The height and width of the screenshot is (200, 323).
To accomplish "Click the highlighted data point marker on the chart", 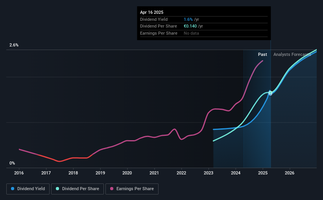I will (x=270, y=93).
